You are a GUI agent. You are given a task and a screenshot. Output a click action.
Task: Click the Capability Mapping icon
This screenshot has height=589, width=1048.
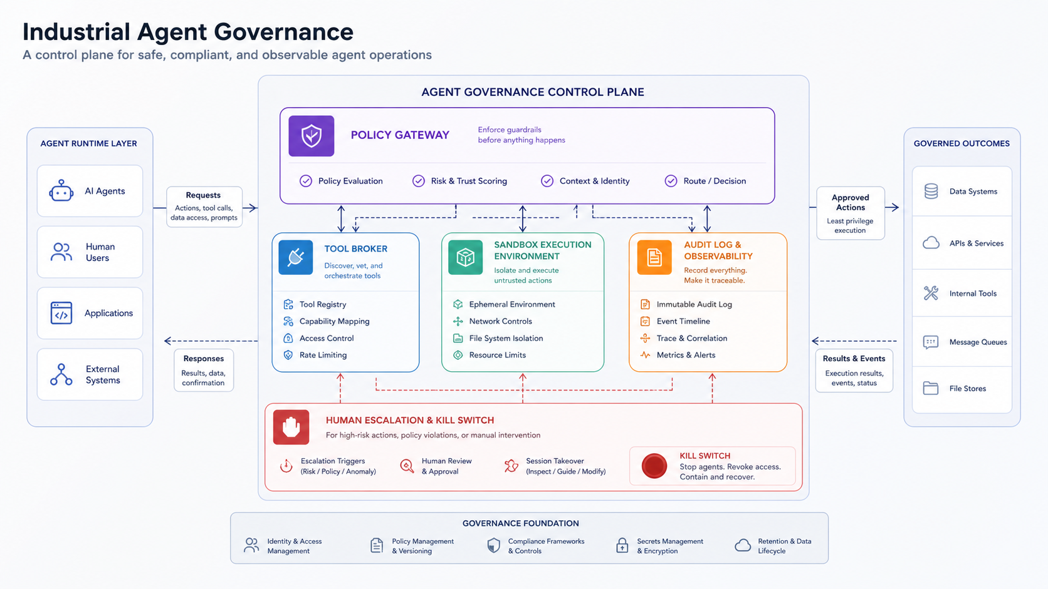click(288, 321)
